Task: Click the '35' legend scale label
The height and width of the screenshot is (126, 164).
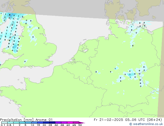Action: pos(62,125)
